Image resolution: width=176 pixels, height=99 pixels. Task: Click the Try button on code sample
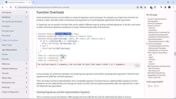[x=137, y=66]
